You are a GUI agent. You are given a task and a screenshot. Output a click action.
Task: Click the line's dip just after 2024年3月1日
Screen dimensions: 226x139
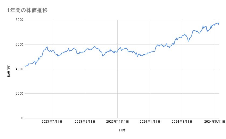click(189, 41)
